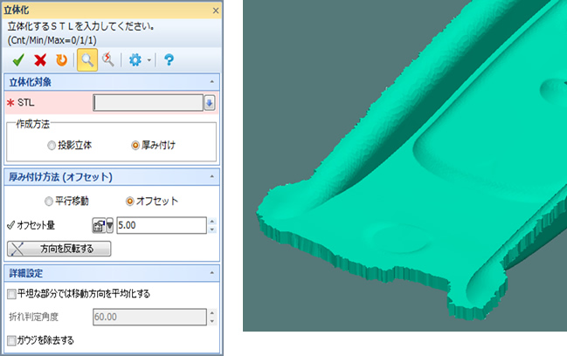The image size is (567, 356).
Task: Check the ガウジを除去する checkbox
Action: pos(11,339)
